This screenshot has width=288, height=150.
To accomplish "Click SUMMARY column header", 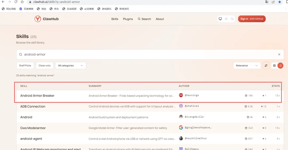I will point(95,86).
